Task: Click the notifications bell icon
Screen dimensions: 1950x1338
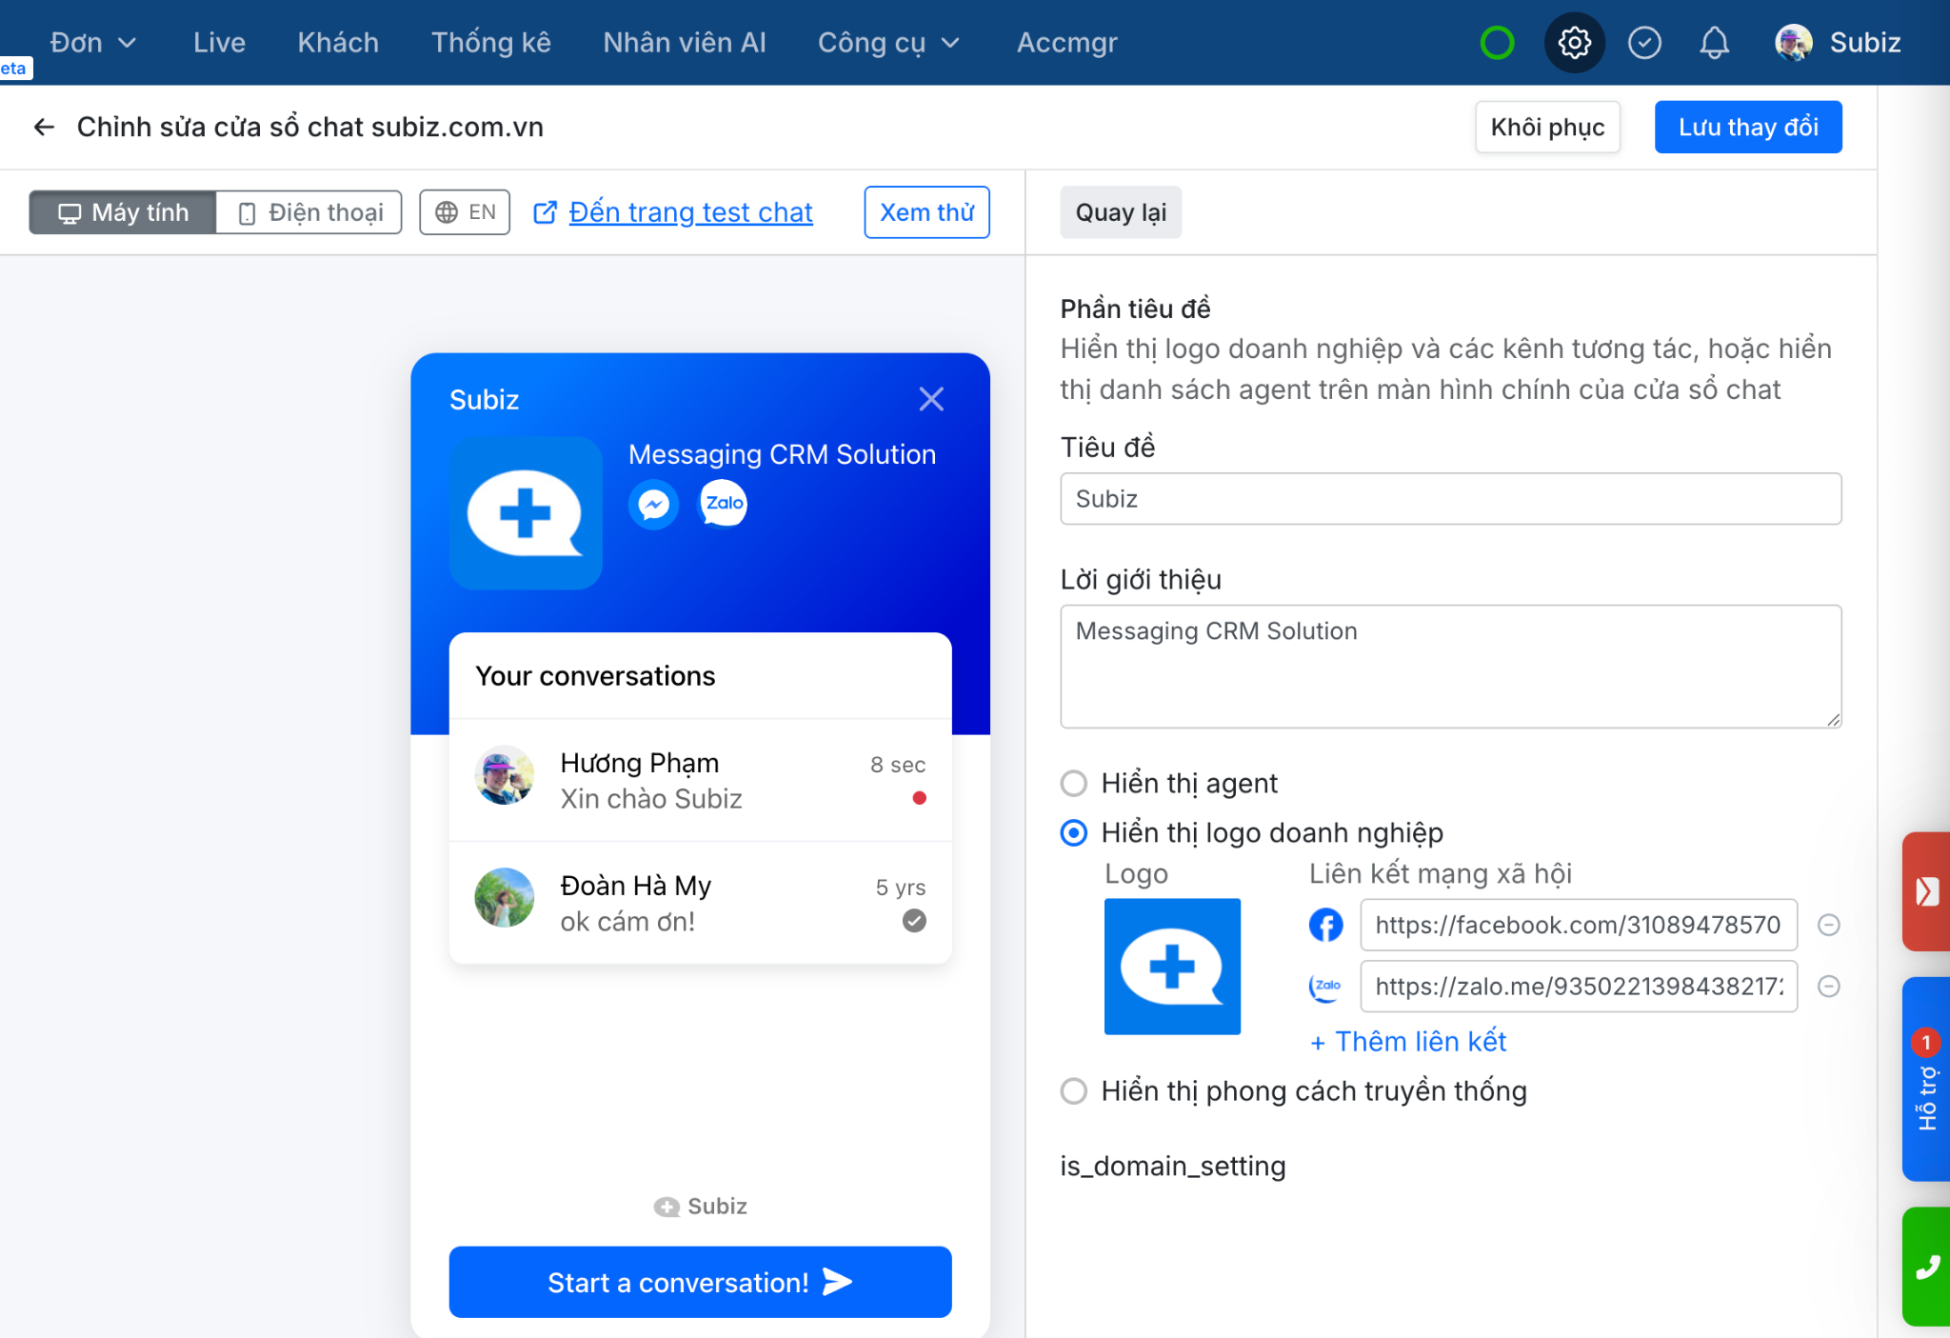Action: pos(1714,43)
